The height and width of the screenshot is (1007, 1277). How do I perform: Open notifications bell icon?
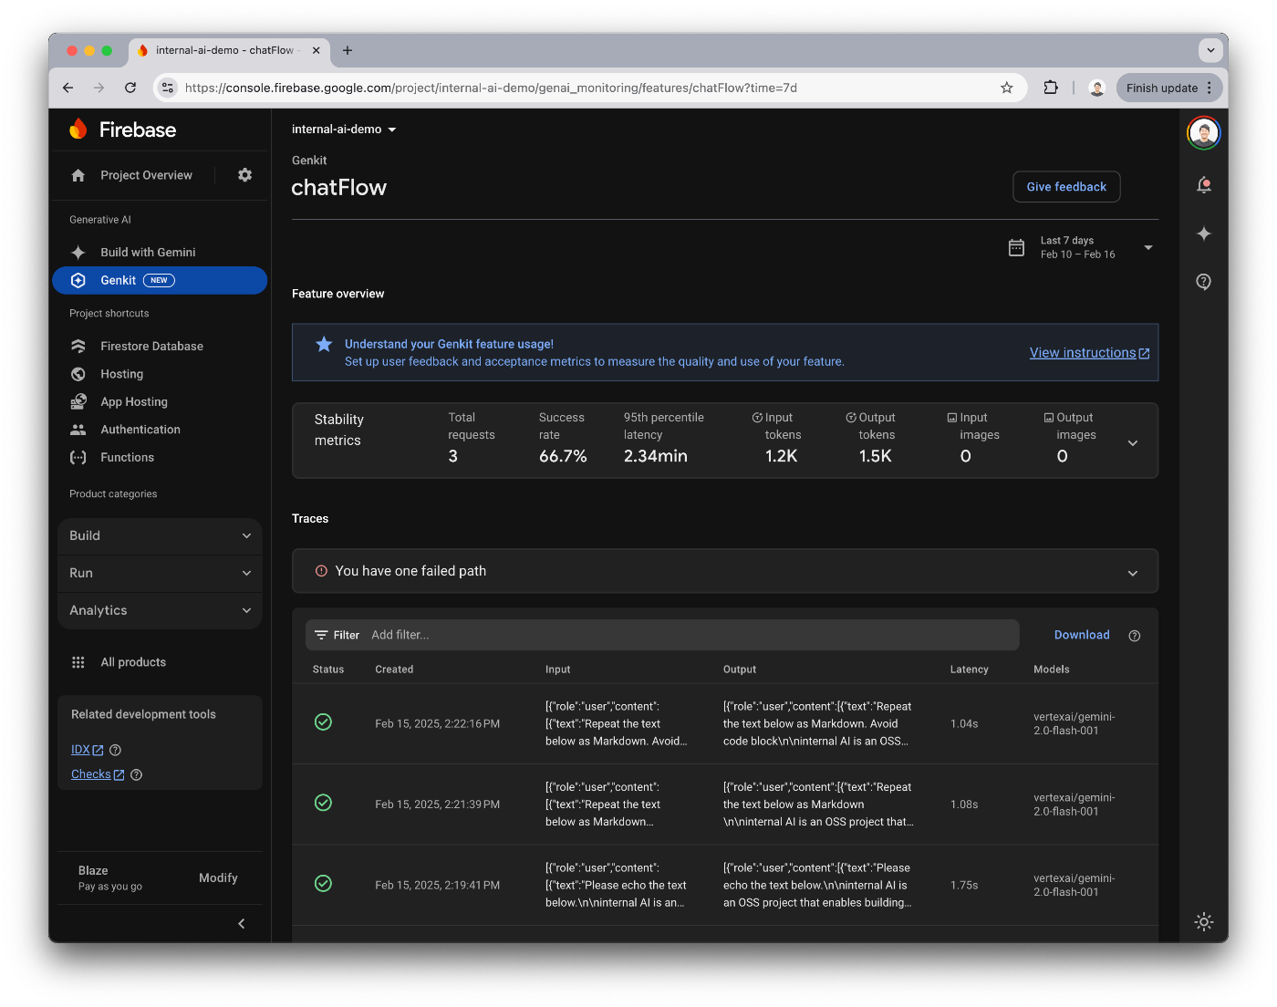[1204, 185]
